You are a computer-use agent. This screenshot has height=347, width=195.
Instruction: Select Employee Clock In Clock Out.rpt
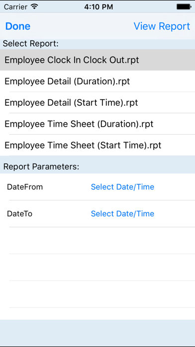point(97,60)
